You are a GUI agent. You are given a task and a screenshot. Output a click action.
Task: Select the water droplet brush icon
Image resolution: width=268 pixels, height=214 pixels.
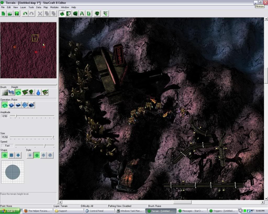click(x=38, y=92)
